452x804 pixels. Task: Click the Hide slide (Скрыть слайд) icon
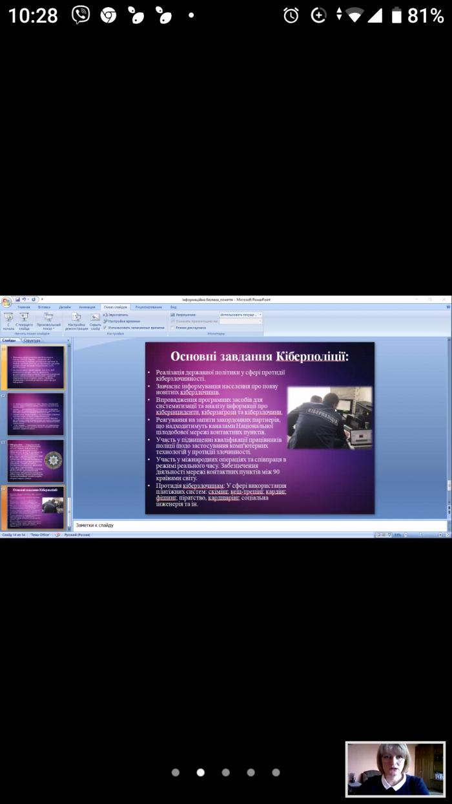pos(95,318)
